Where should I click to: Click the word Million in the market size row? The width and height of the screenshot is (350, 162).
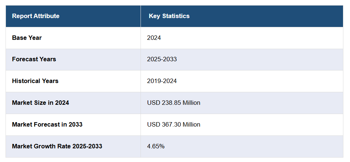191,103
